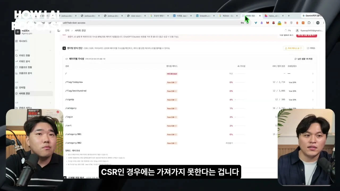
Task: Click the 전략맵 map icon
Action: click(x=16, y=88)
